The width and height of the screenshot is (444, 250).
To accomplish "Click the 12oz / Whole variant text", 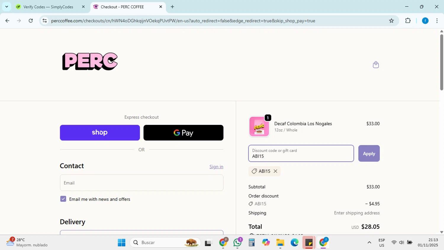I will [x=286, y=130].
